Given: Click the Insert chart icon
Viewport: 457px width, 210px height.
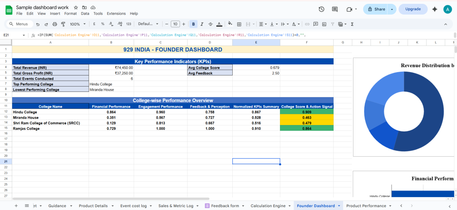Looking at the screenshot, I should pyautogui.click(x=324, y=24).
